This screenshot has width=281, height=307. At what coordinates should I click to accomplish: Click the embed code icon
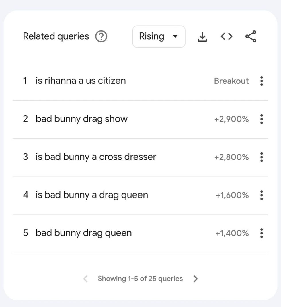226,36
